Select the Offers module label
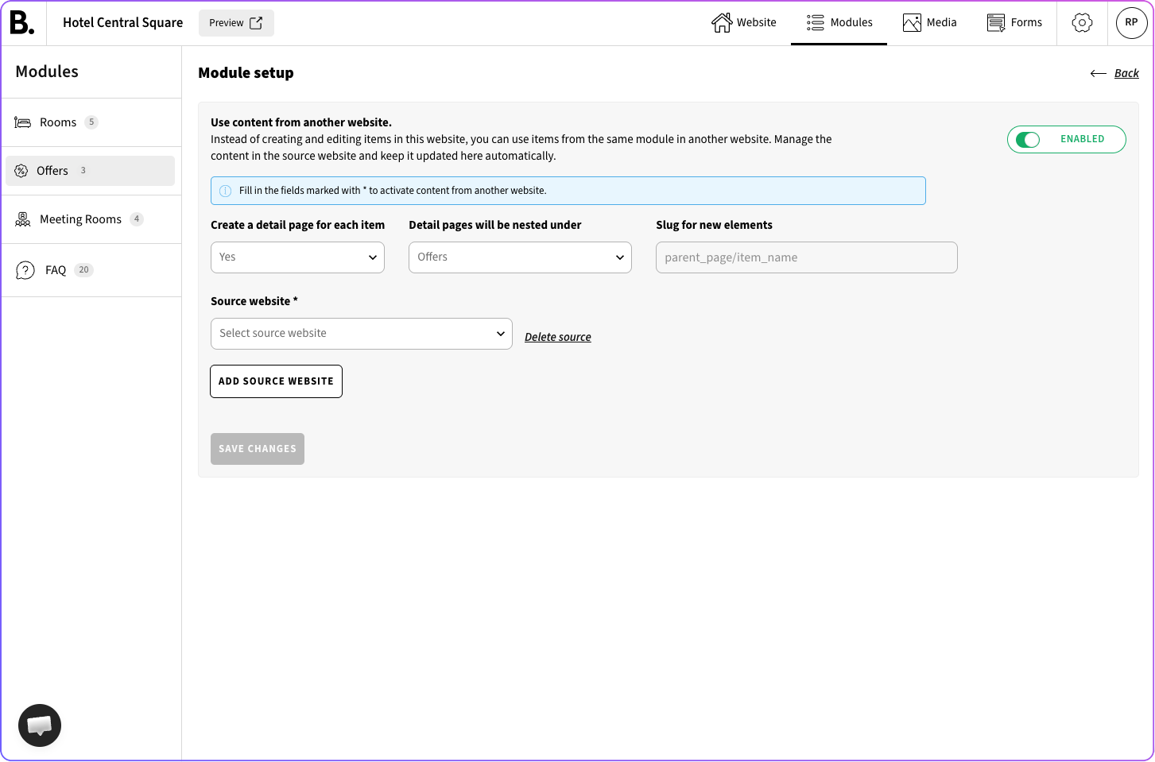This screenshot has height=762, width=1155. (x=52, y=171)
